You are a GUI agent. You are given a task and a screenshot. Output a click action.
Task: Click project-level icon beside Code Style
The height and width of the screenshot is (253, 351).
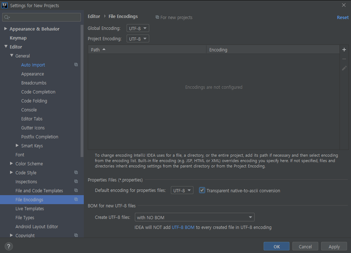click(76, 172)
